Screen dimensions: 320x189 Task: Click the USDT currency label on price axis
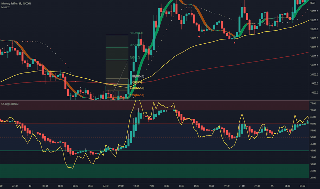[x=313, y=3]
